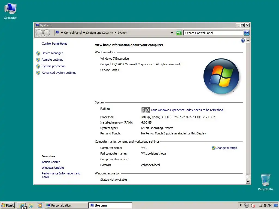Open the Start menu
Screen dimensions: 279x209
pos(7,205)
